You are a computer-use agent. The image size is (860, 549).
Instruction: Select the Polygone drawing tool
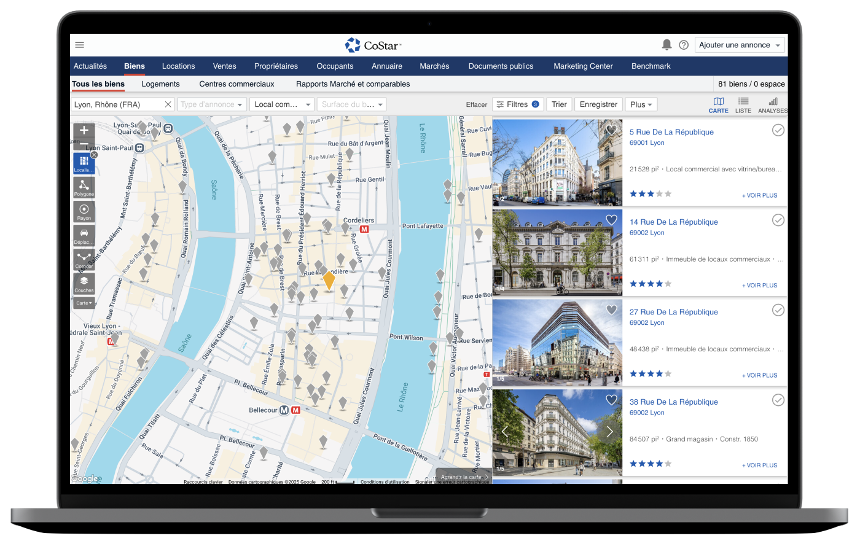click(84, 187)
